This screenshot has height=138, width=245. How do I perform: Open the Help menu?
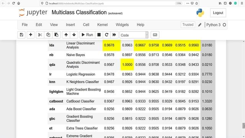pyautogui.click(x=140, y=25)
